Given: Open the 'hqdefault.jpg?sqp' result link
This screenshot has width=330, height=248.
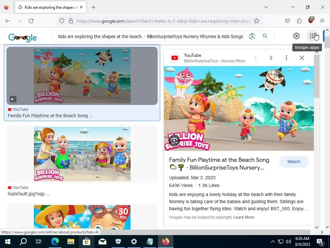Looking at the screenshot, I should (x=29, y=194).
